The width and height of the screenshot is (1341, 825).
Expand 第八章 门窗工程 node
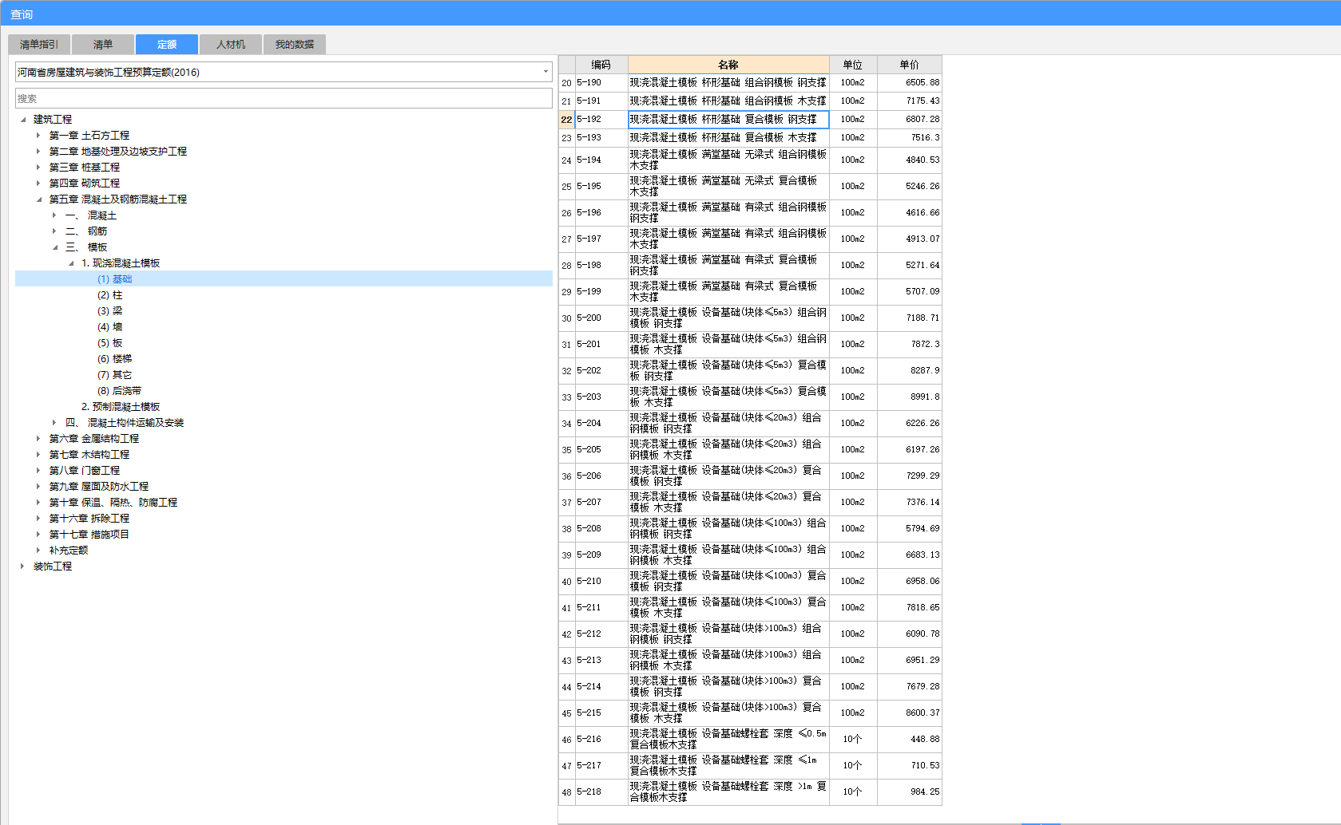coord(38,471)
